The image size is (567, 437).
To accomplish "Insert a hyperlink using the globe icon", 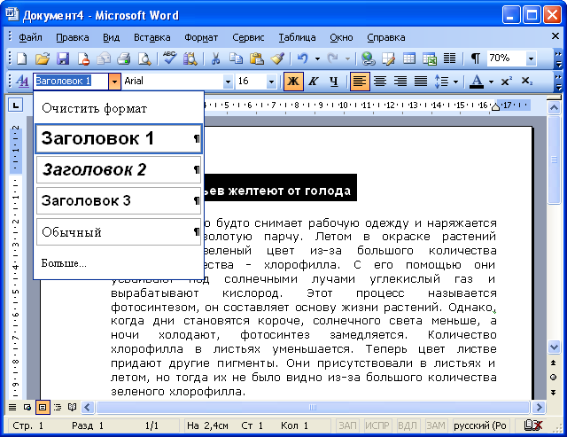I will point(368,59).
